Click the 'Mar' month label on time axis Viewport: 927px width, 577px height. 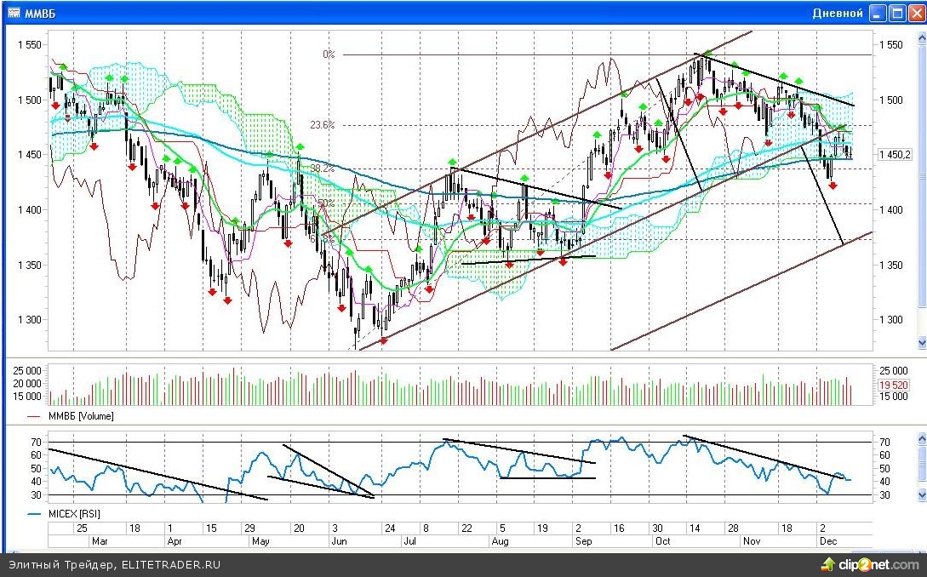tap(100, 541)
